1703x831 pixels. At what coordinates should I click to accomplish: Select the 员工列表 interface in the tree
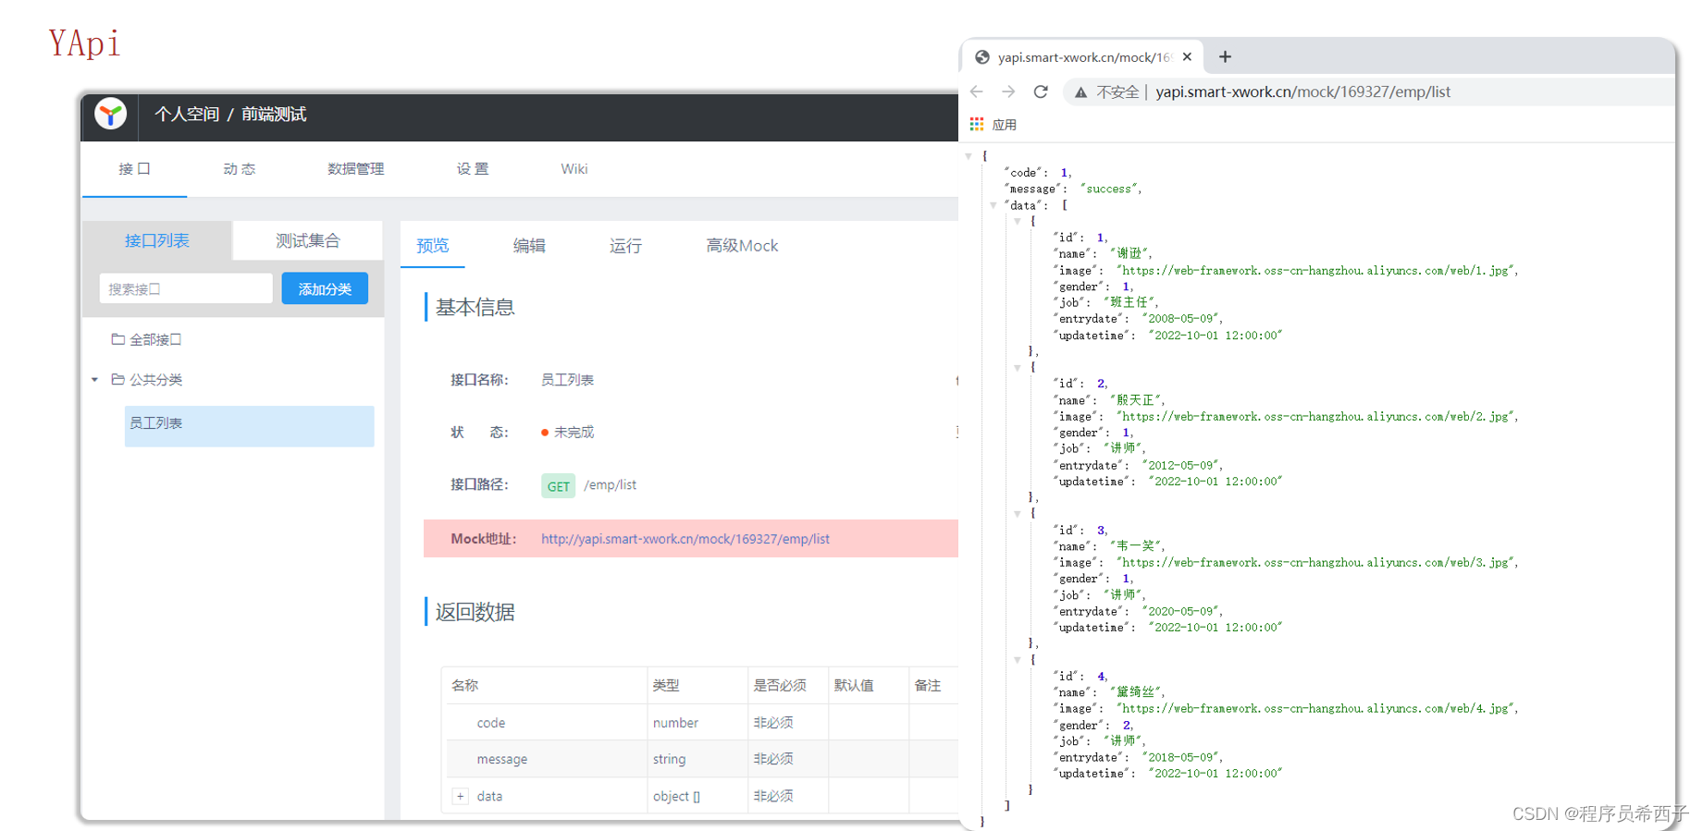pos(250,425)
